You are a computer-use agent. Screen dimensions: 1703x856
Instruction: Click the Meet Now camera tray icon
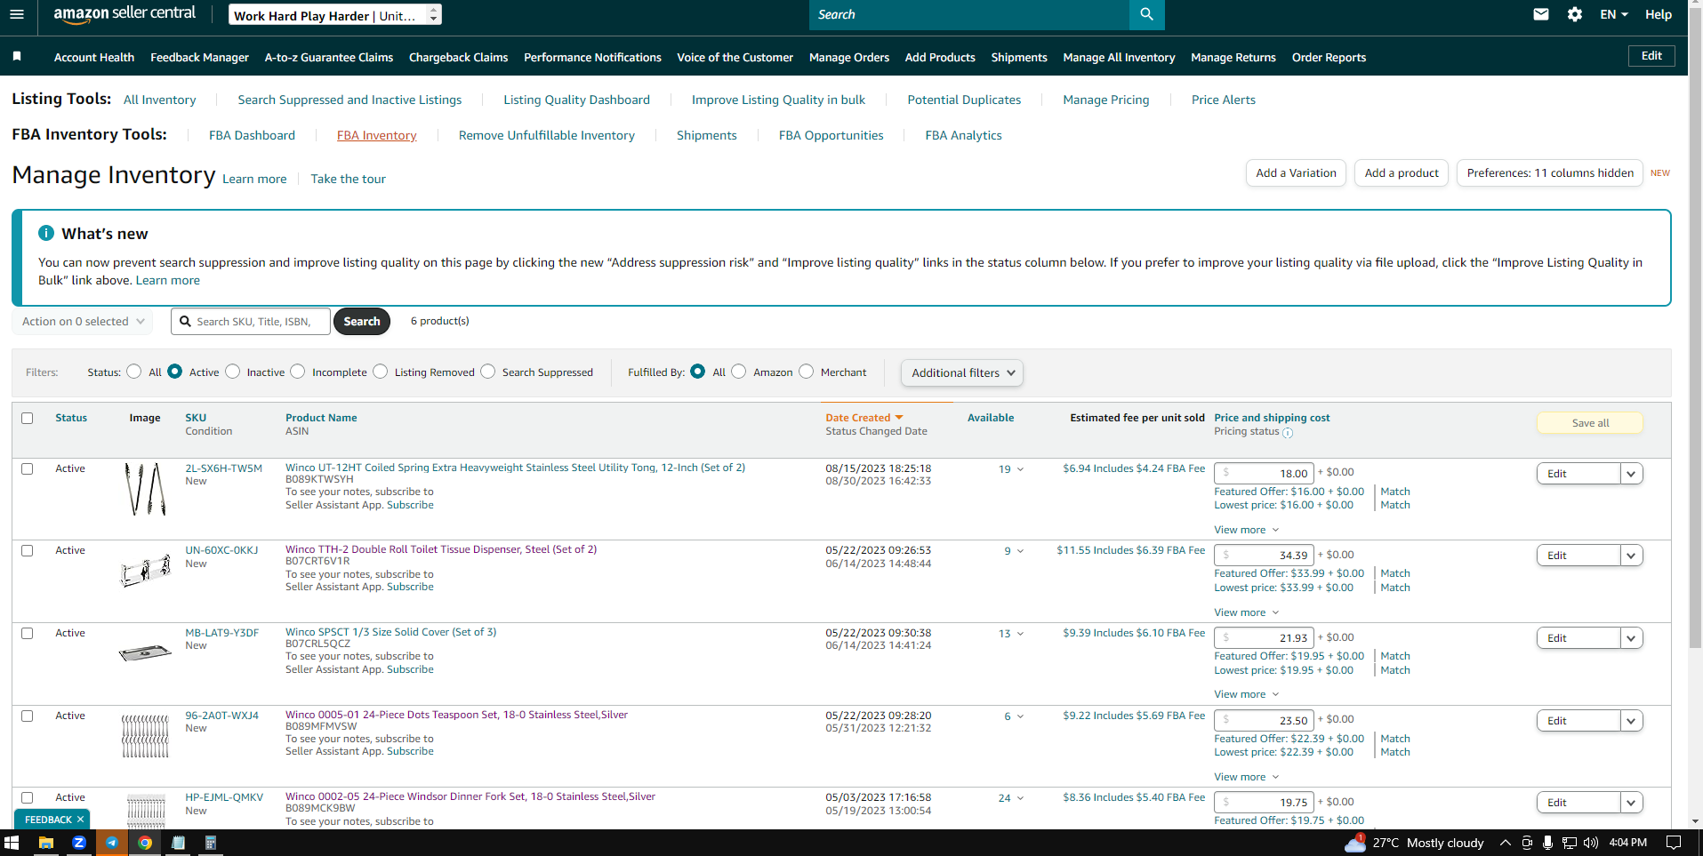1527,843
